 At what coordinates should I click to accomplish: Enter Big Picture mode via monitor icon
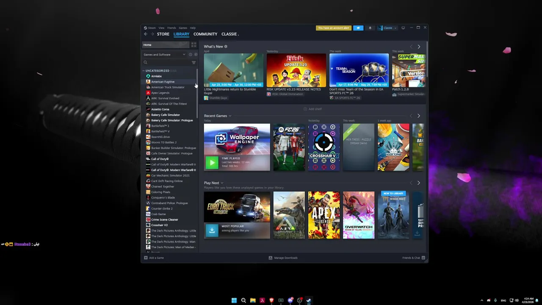click(403, 28)
